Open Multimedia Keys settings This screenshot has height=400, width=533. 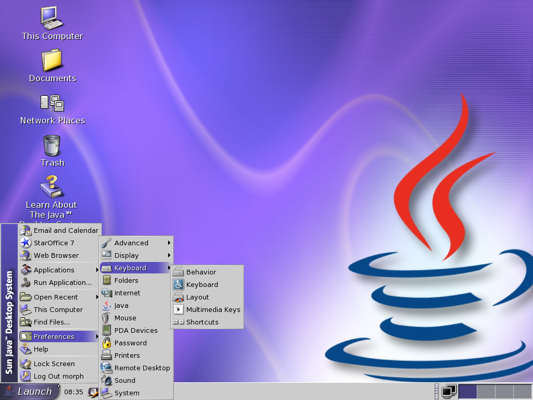pos(207,309)
